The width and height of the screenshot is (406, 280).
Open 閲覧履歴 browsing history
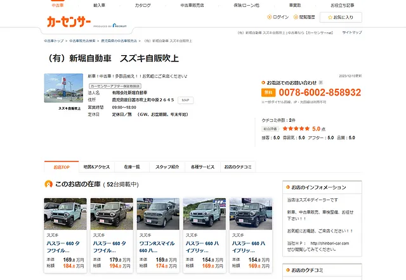coord(307,17)
